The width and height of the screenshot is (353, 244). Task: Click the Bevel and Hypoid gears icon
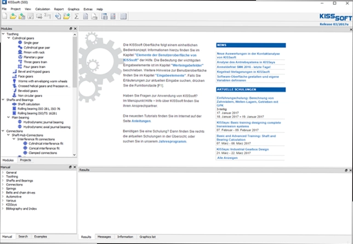click(x=15, y=71)
